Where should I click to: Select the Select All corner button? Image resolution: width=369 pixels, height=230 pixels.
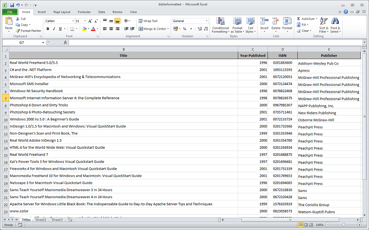pos(5,49)
